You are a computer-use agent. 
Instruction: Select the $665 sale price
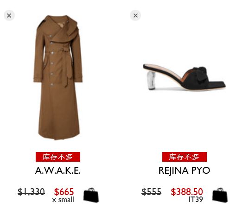click(x=64, y=192)
